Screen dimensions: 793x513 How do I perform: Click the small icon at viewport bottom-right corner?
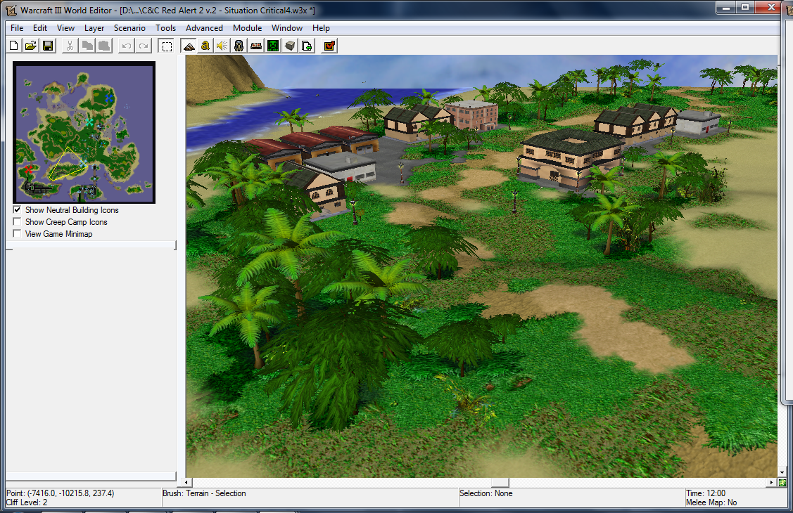[x=782, y=483]
